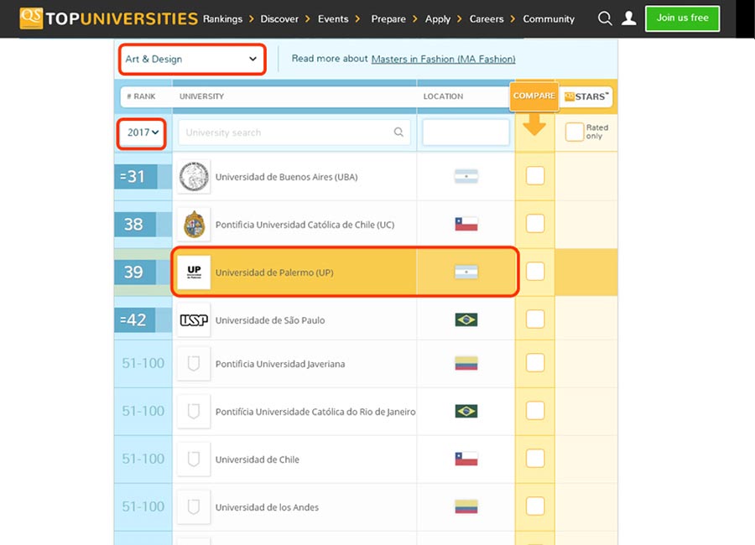This screenshot has height=545, width=755.
Task: Click the QS Stars column header badge
Action: (586, 96)
